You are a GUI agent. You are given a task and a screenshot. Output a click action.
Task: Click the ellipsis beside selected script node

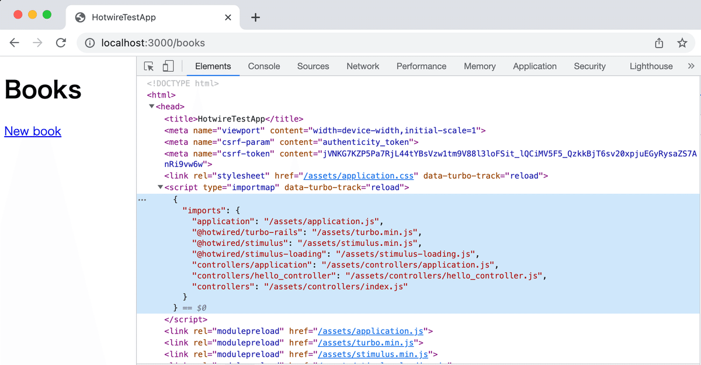tap(141, 199)
